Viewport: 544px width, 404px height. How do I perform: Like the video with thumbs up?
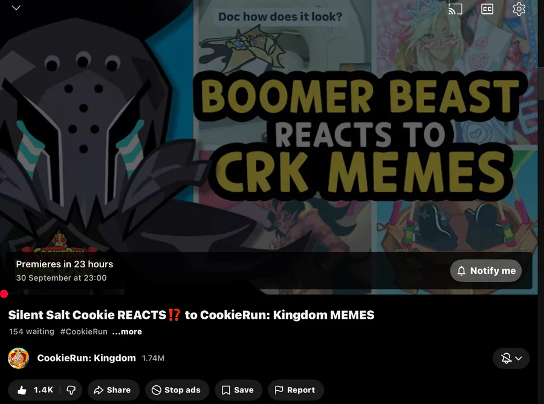[34, 390]
